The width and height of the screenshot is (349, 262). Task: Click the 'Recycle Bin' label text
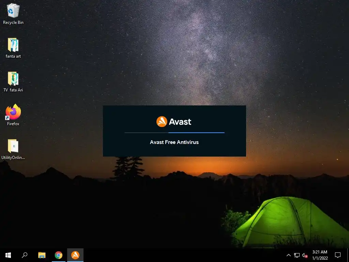tap(13, 23)
